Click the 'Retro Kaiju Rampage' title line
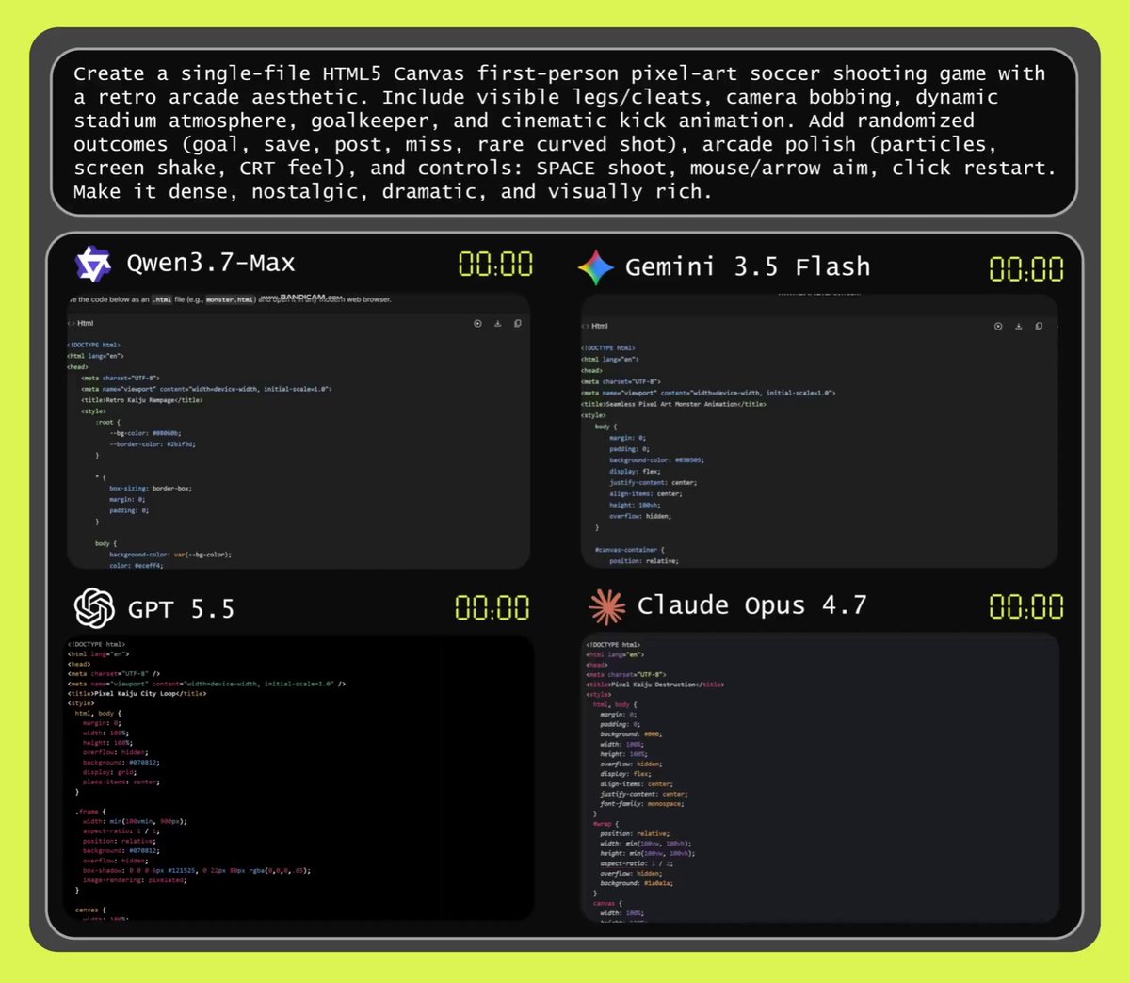1130x983 pixels. [x=141, y=400]
